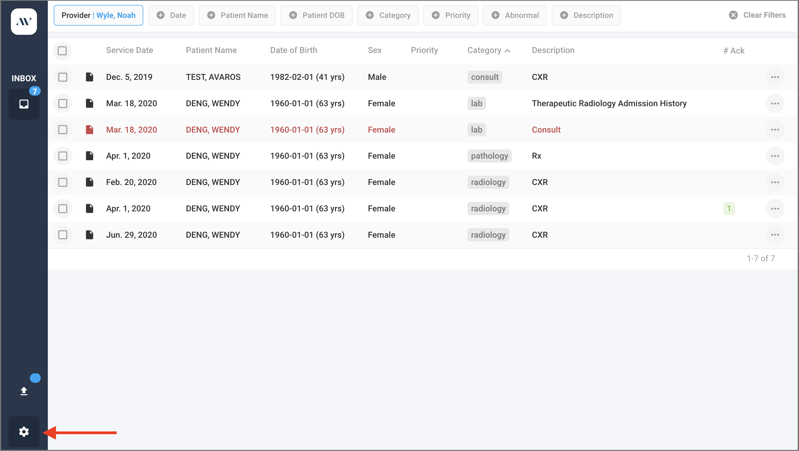The width and height of the screenshot is (799, 451).
Task: Open the document icon for TEST, AVAROS row
Action: 90,77
